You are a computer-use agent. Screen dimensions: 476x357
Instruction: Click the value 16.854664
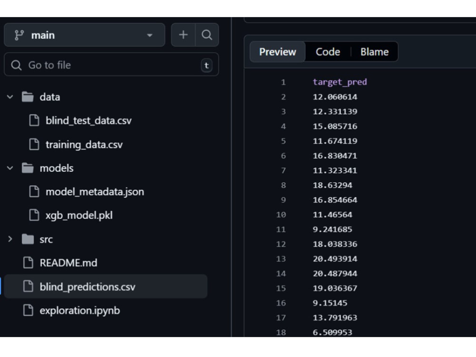point(335,200)
